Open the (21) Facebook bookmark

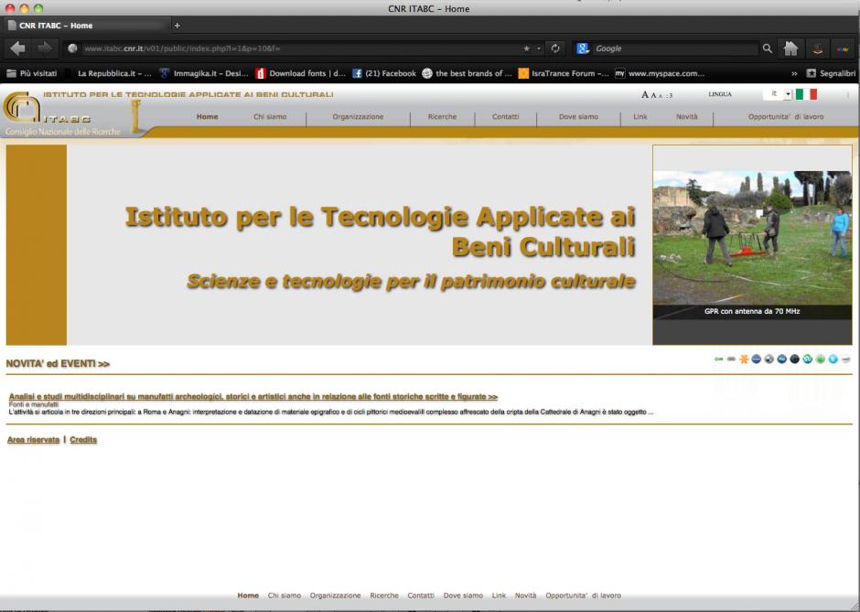tap(384, 73)
